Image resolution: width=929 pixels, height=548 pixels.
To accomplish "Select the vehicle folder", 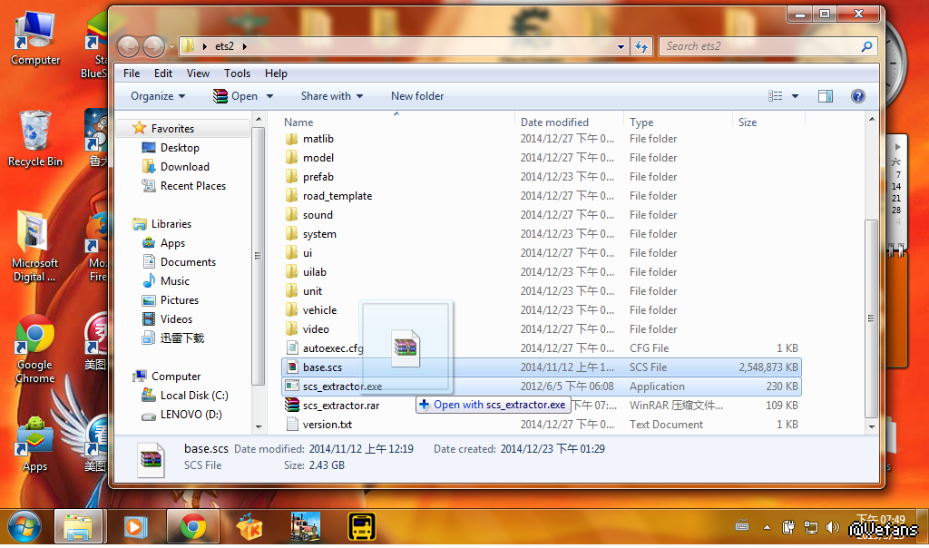I will click(319, 310).
